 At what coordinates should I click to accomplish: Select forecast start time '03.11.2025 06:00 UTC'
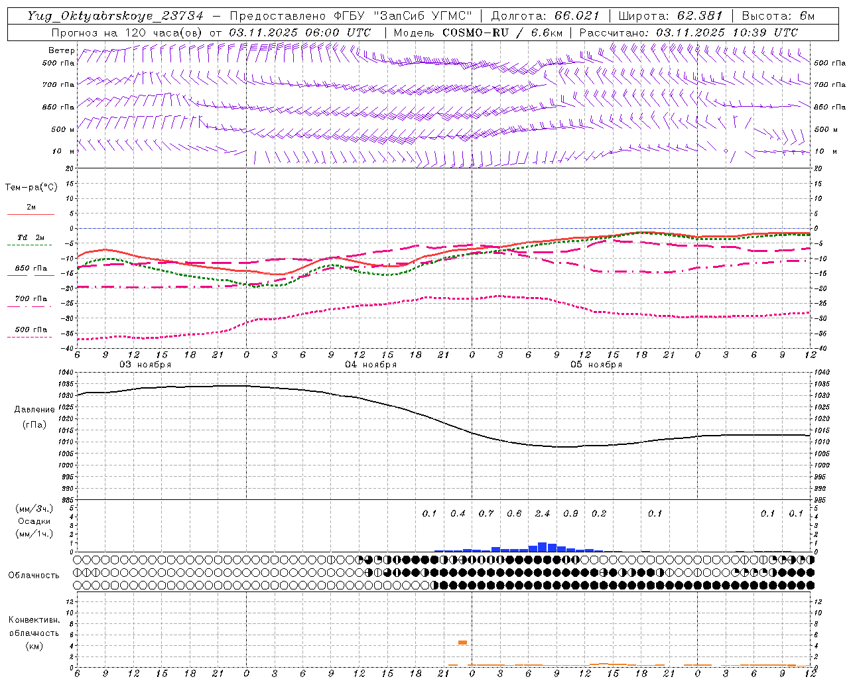(300, 32)
